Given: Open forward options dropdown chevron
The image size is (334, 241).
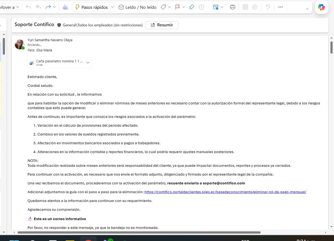Looking at the screenshot, I should point(54,7).
